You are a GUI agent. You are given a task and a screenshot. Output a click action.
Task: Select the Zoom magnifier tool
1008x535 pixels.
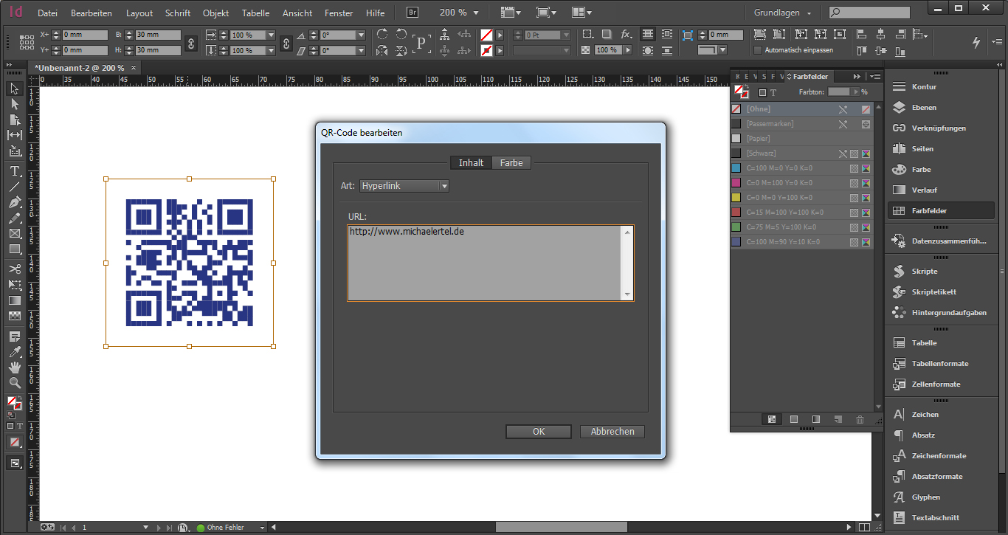pos(15,383)
